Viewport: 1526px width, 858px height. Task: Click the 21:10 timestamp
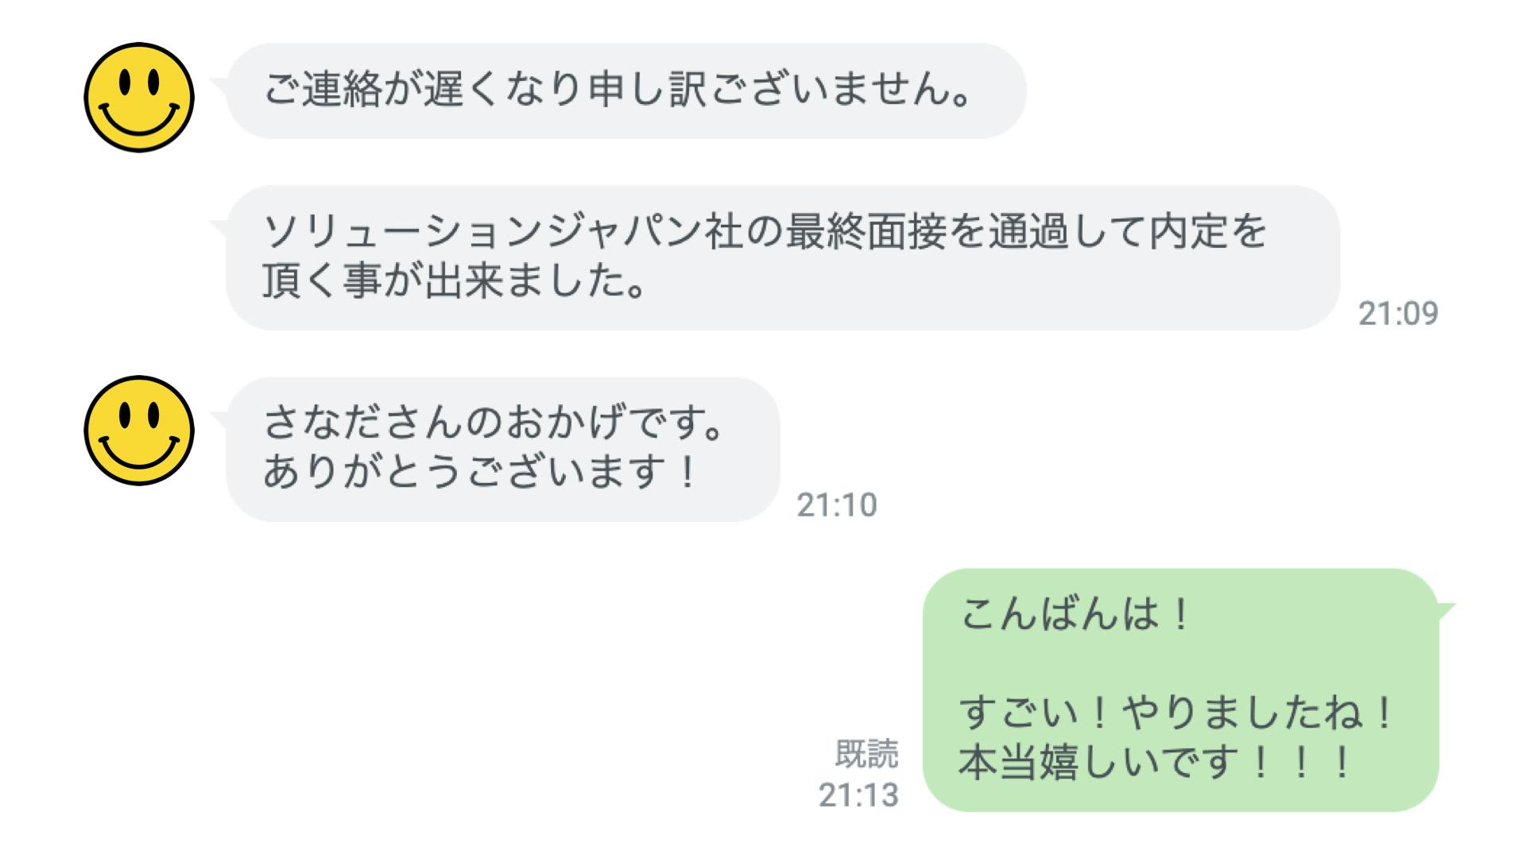[837, 505]
